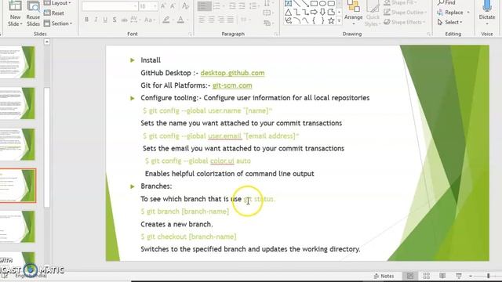Open Font dialog launcher
Viewport: 502px width, 282px height.
coord(190,34)
